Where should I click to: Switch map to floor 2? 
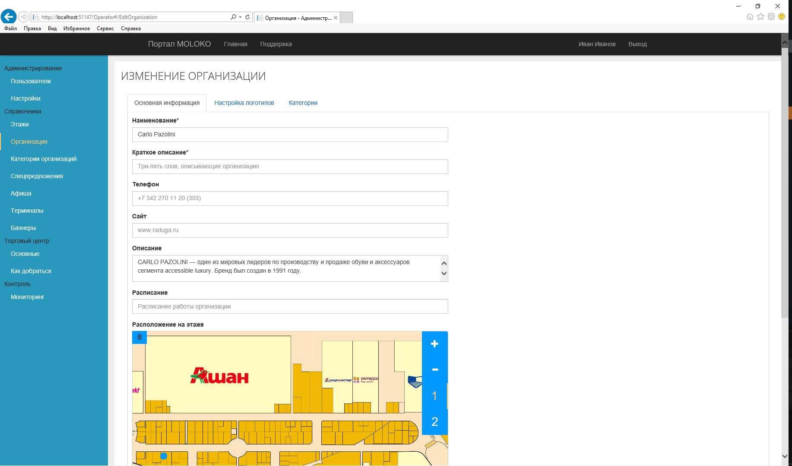click(x=434, y=422)
